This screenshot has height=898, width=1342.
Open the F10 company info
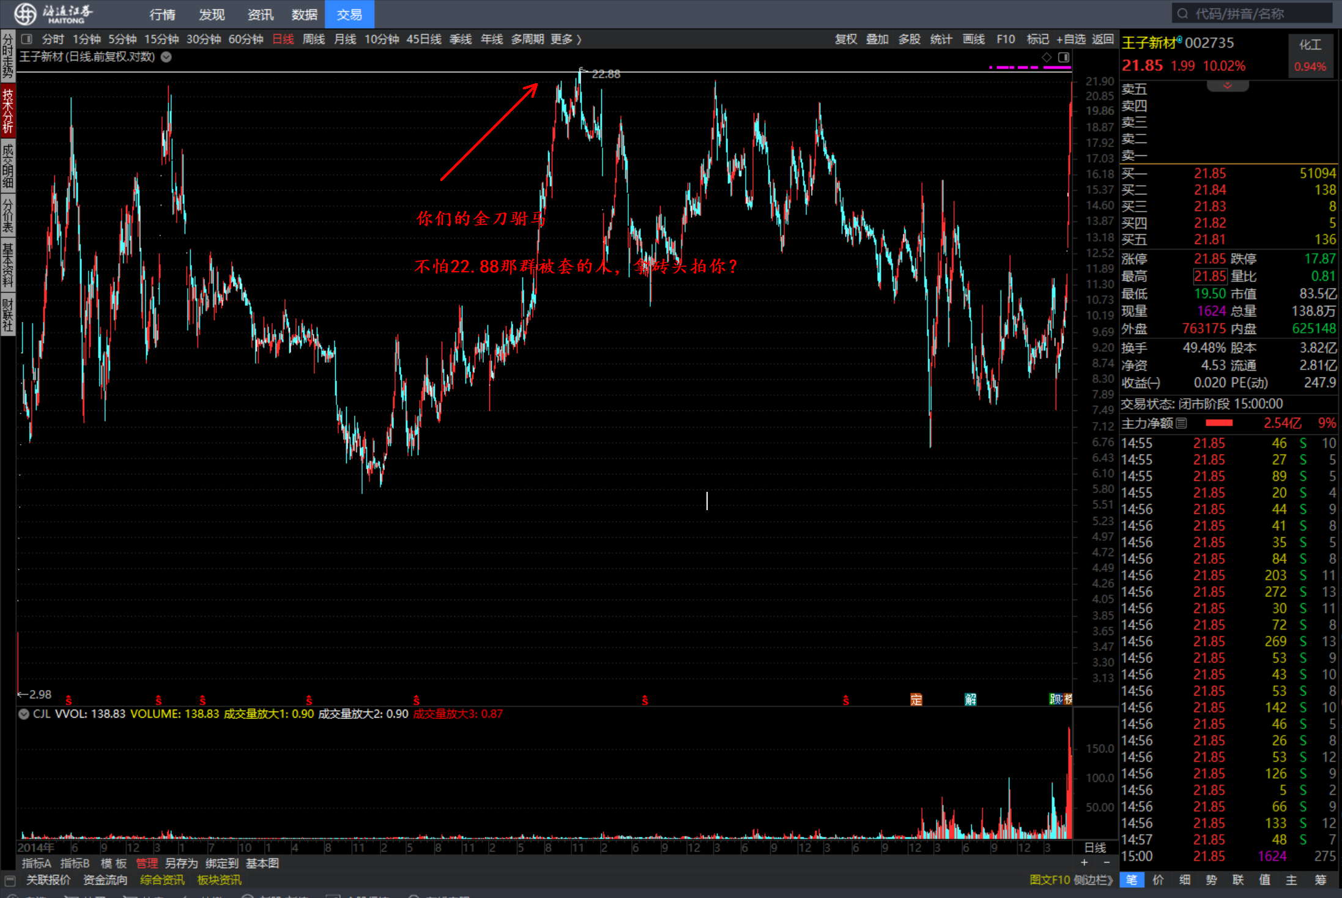click(x=1006, y=39)
